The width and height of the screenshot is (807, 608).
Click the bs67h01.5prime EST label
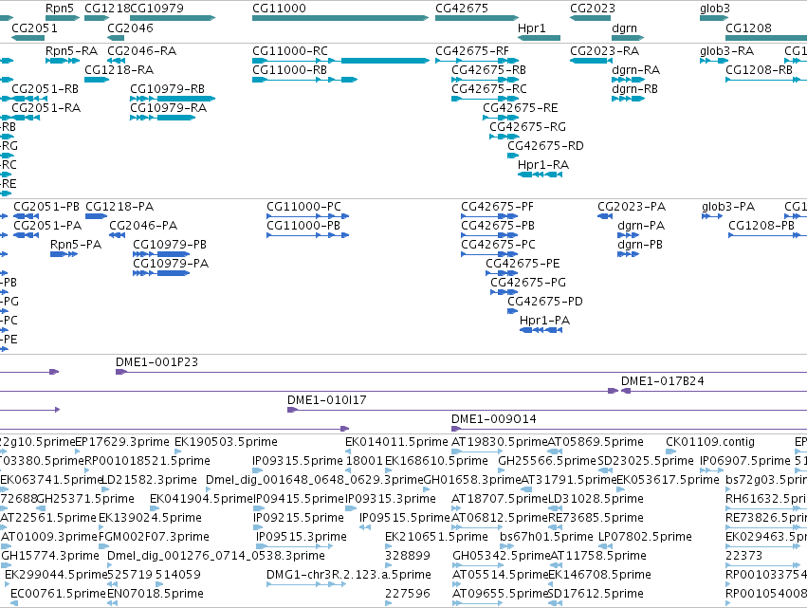pyautogui.click(x=546, y=537)
